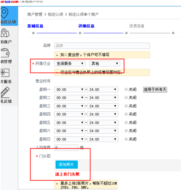Open the wallet management sidebar icon

[5, 53]
